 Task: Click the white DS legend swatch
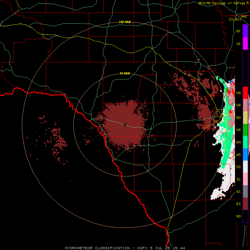245,167
